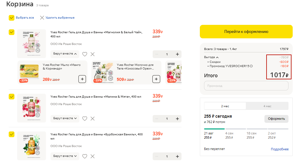The image size is (299, 162).
Task: Delete Малина & Мята gel via X icon
Action: click(x=93, y=119)
